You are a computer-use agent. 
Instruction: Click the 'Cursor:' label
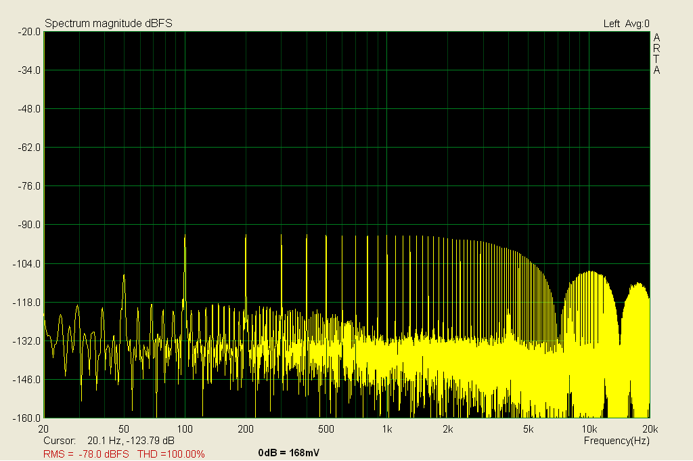coord(60,441)
